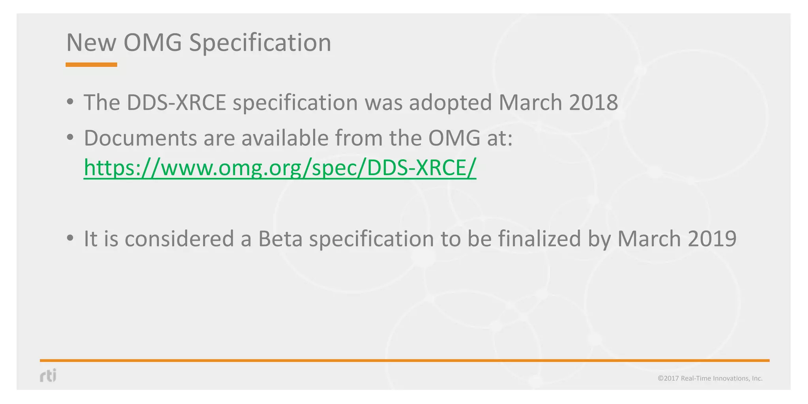808x404 pixels.
Task: Click "DDS-XRCE" in the first bullet line
Action: (x=176, y=102)
